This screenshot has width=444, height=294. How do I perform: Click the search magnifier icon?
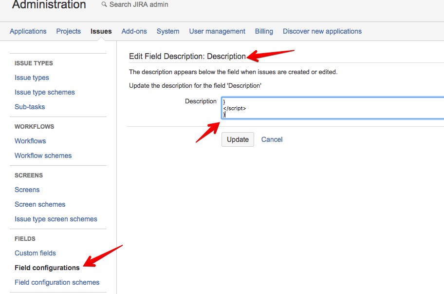[x=104, y=4]
